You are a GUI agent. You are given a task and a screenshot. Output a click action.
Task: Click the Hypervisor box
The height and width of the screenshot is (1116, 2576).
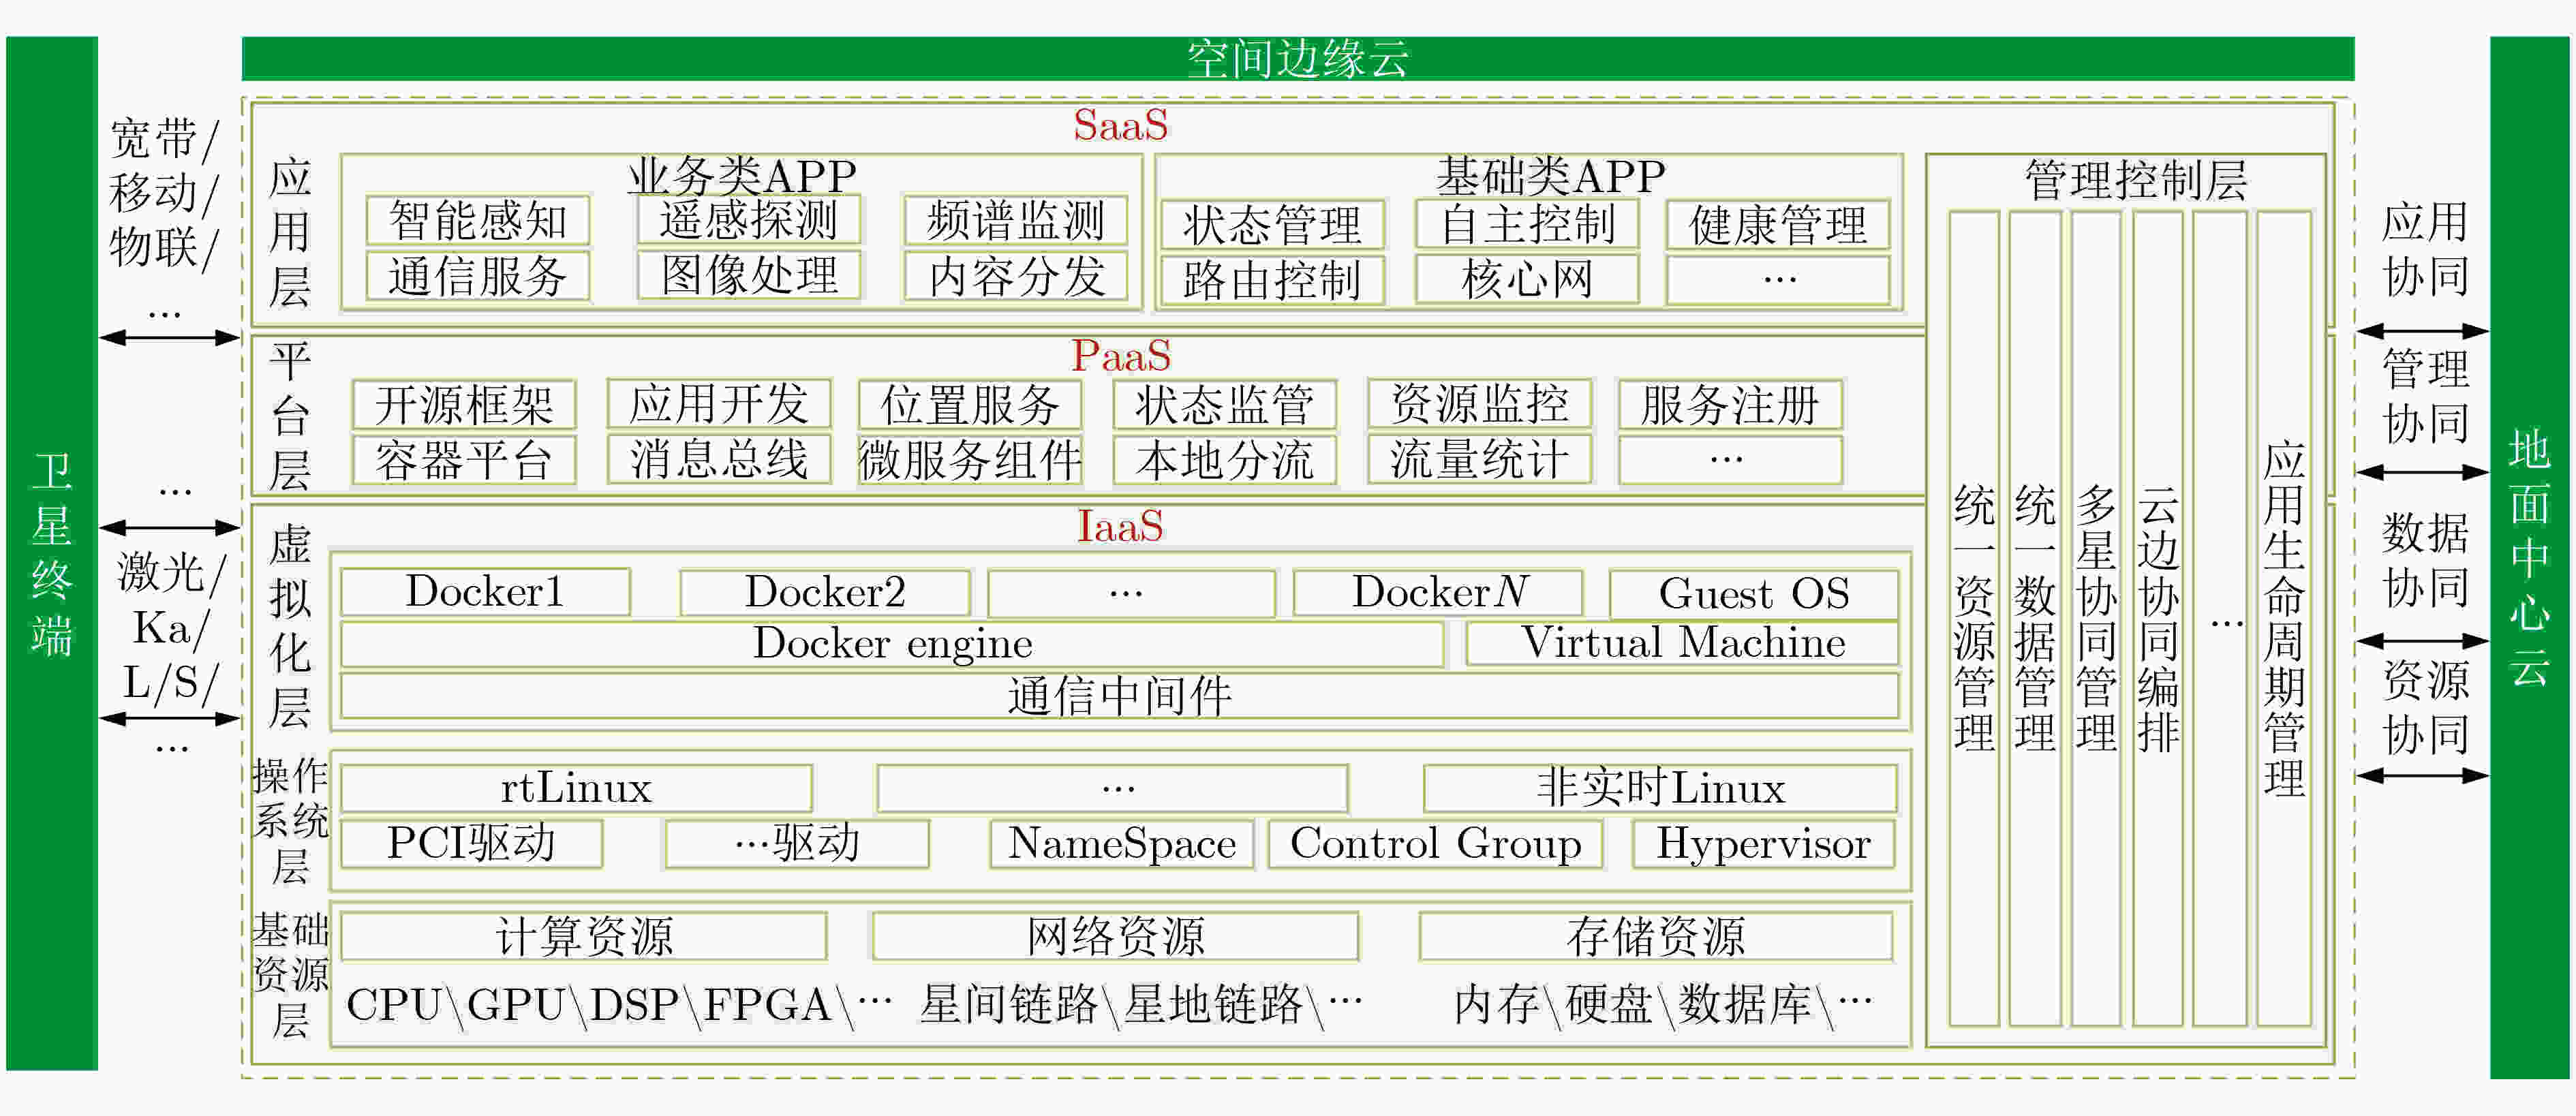click(x=1764, y=844)
